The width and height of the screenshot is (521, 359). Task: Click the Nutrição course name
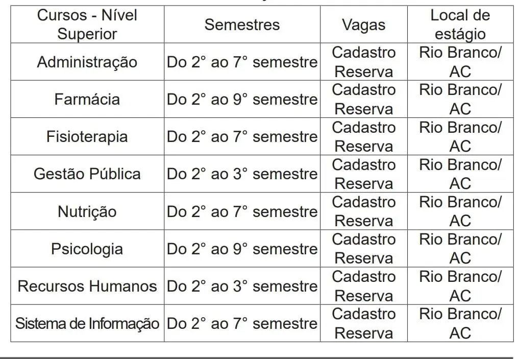click(x=87, y=211)
